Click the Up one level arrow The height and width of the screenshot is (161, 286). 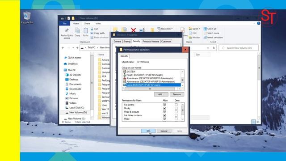(x=77, y=48)
